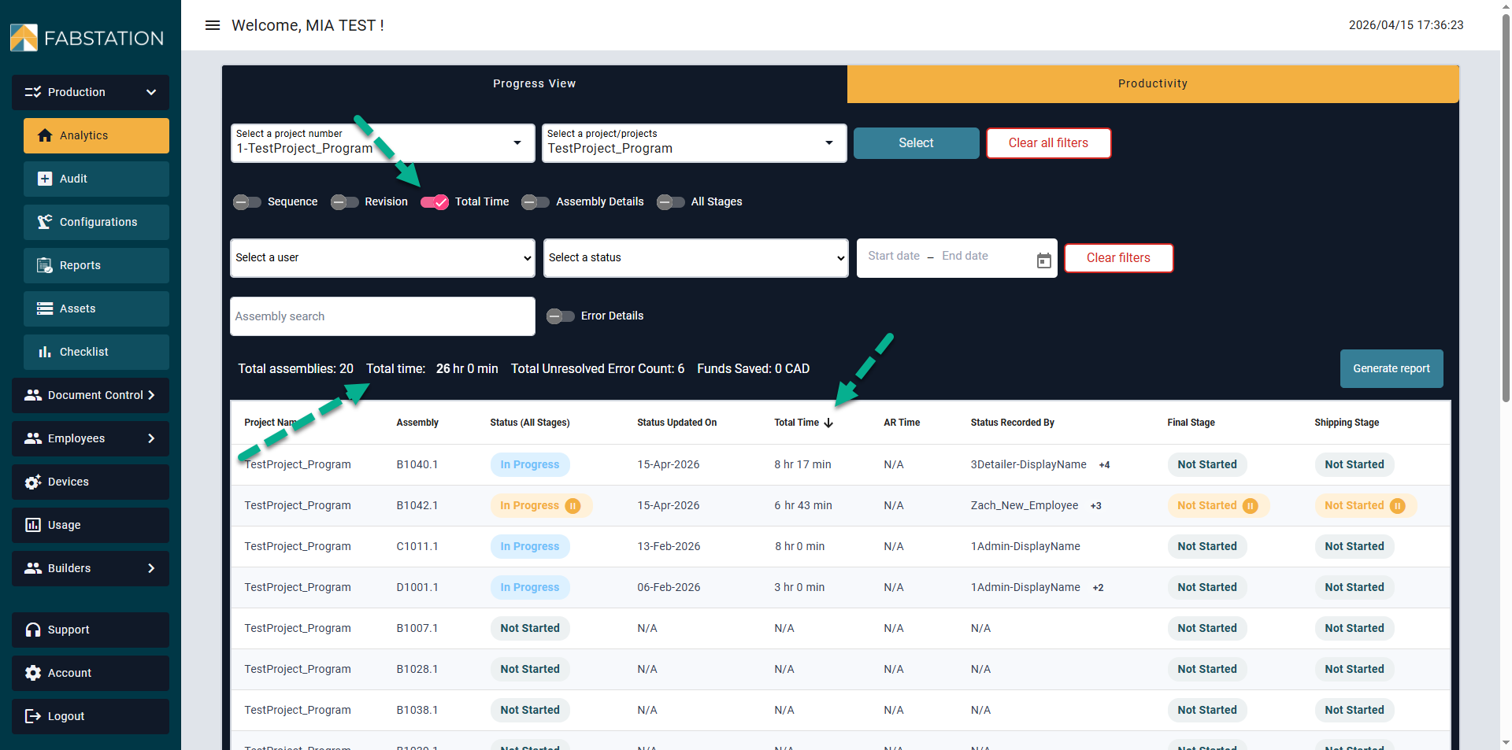
Task: Open the calendar date picker icon
Action: (1043, 260)
